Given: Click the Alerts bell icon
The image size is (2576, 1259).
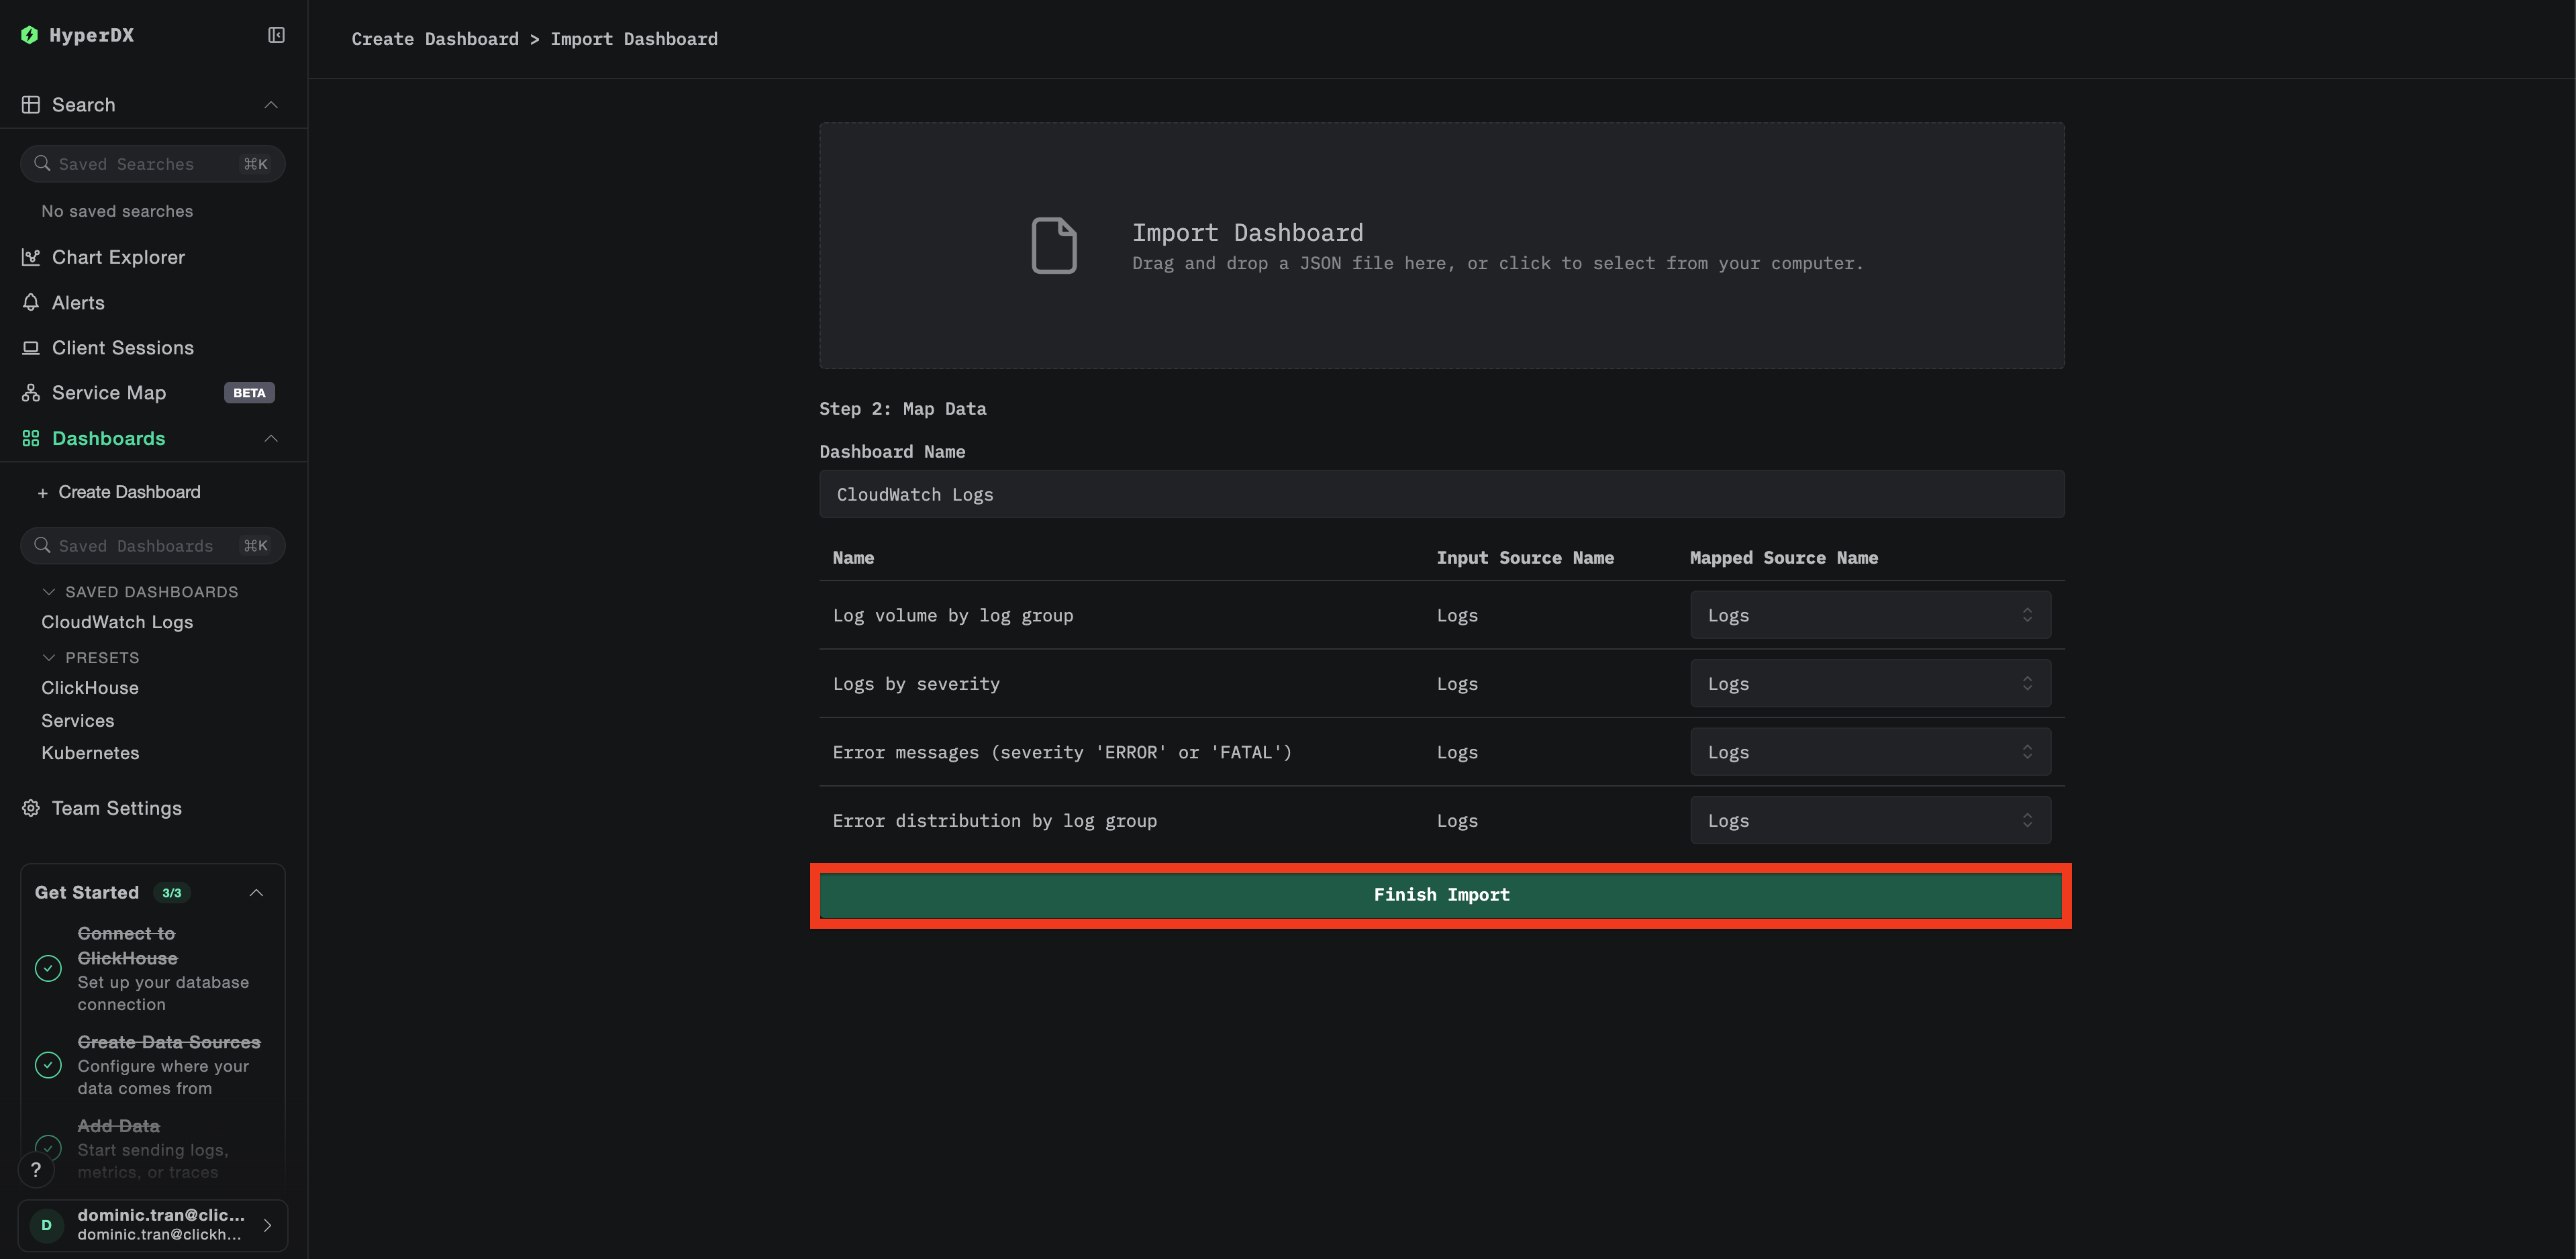Looking at the screenshot, I should coord(30,302).
